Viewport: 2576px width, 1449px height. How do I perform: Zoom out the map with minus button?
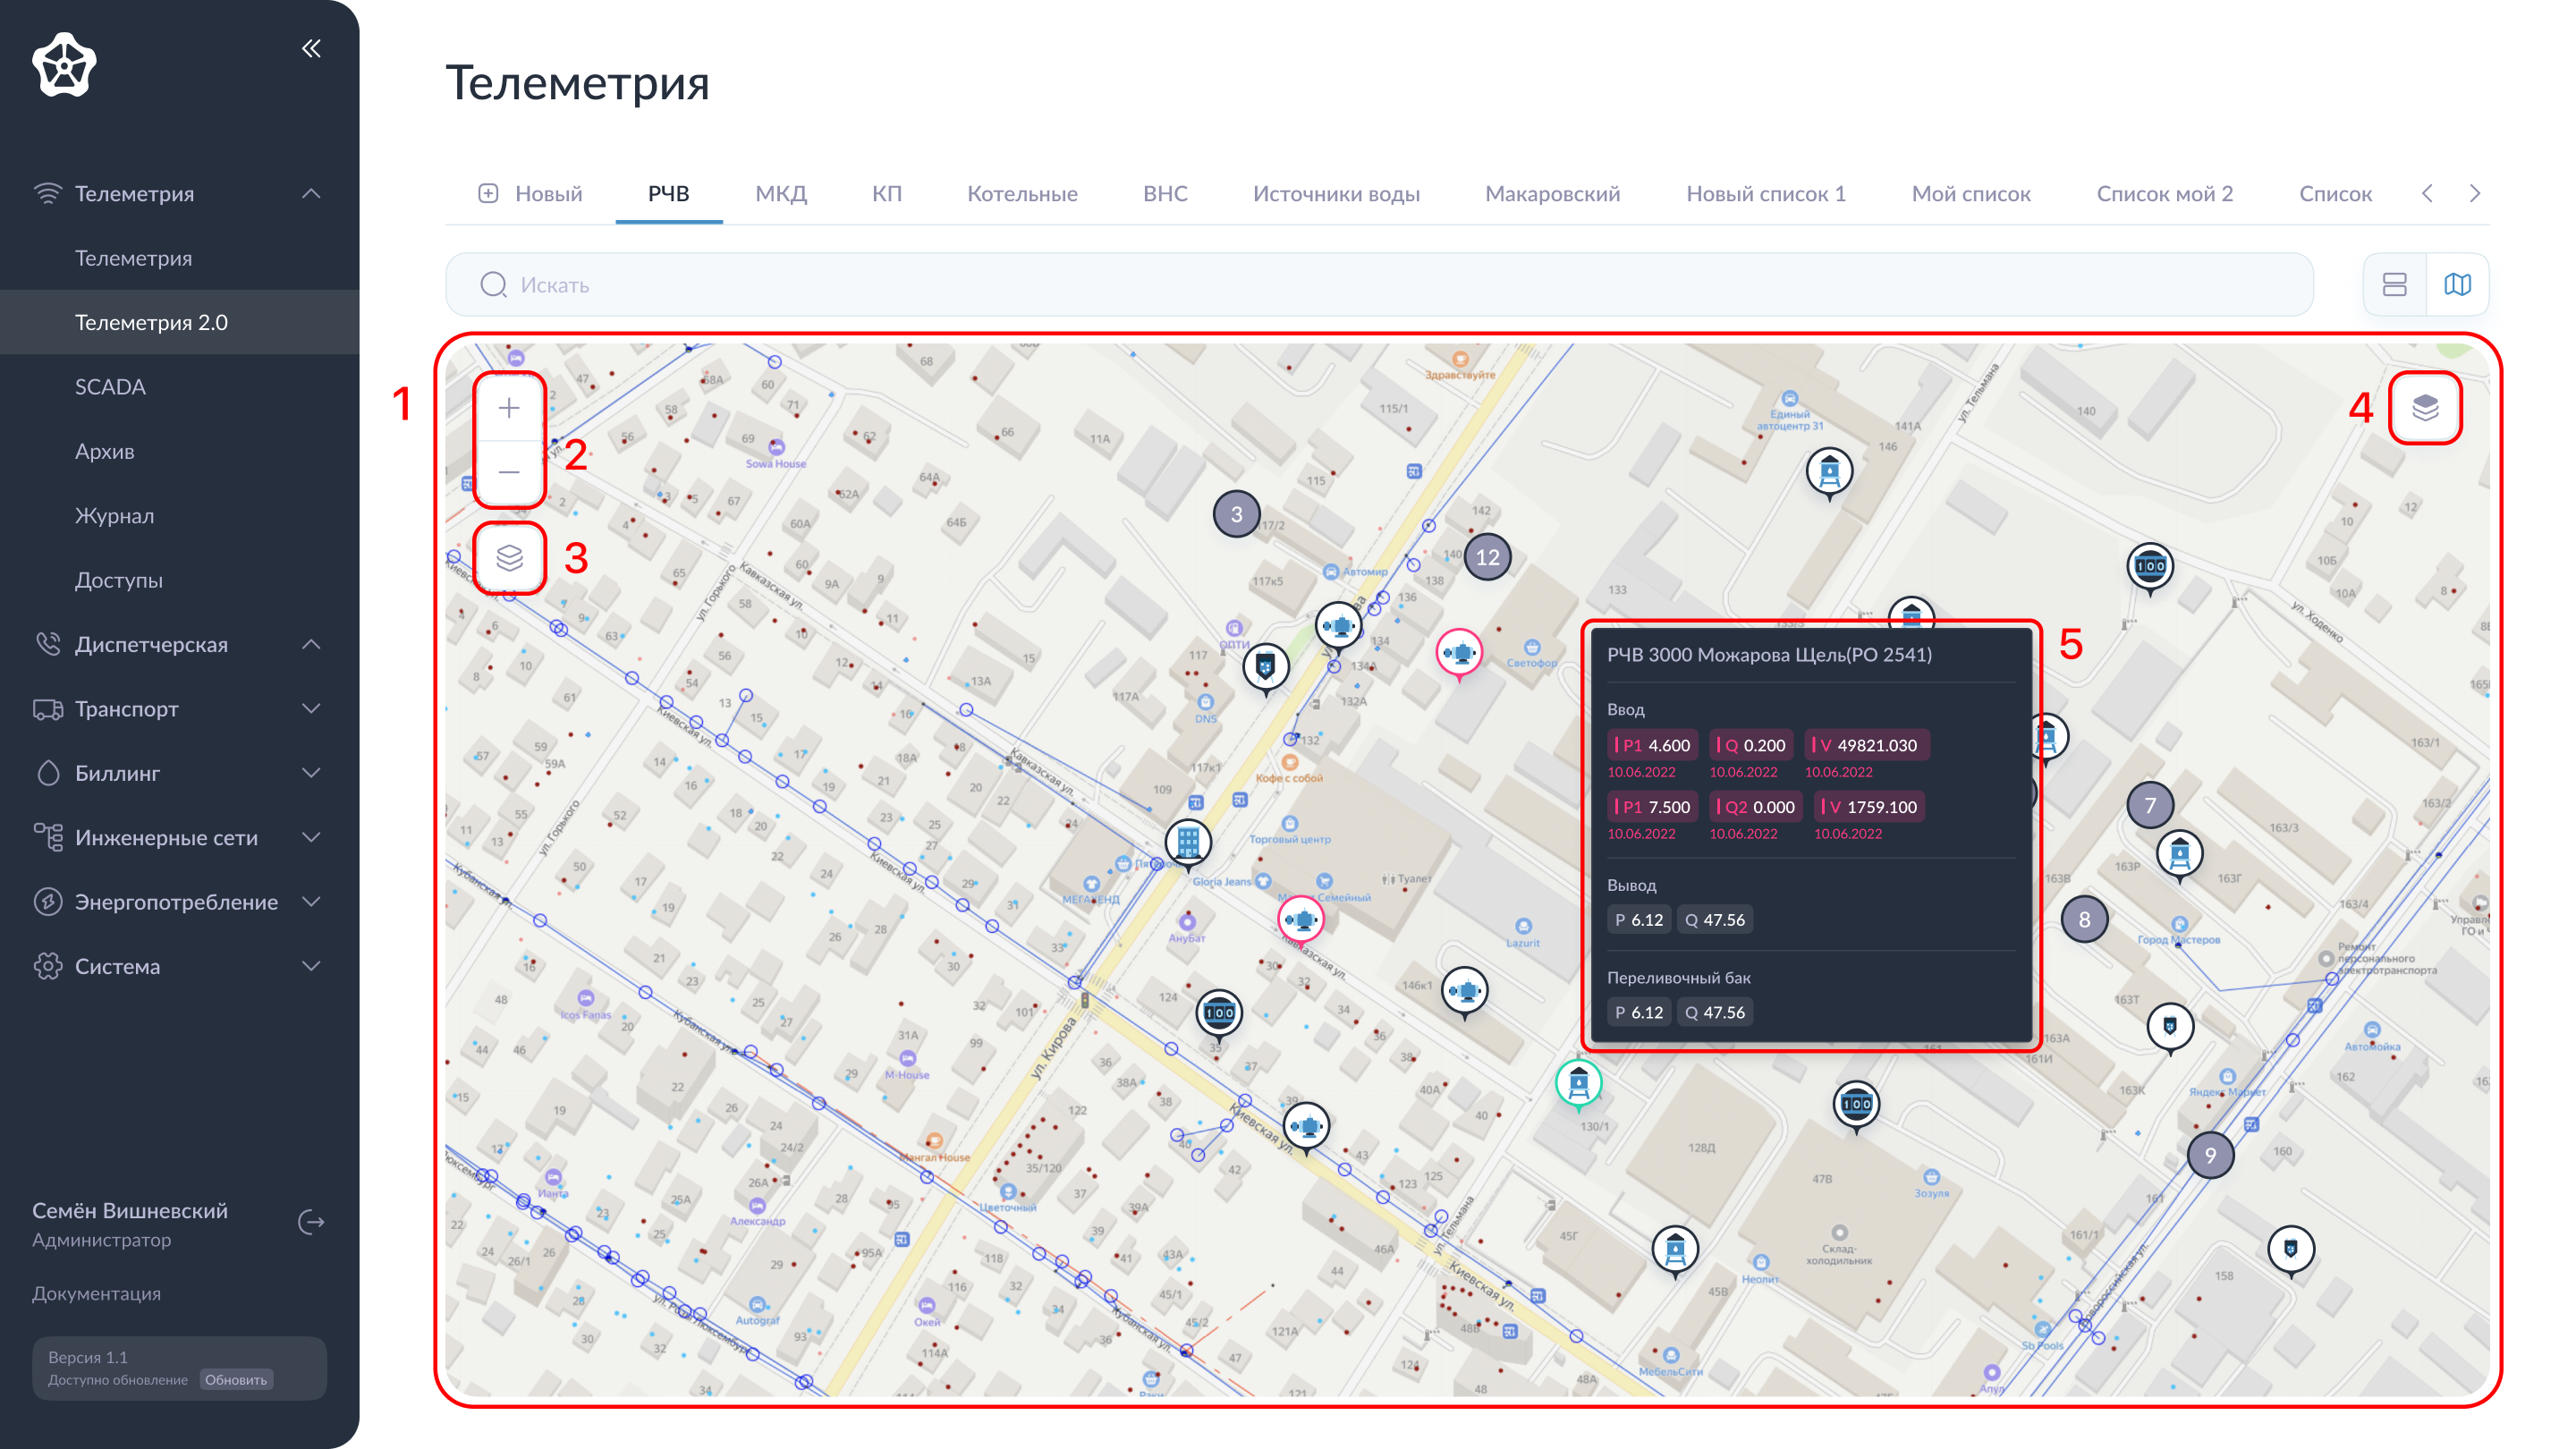click(x=509, y=472)
